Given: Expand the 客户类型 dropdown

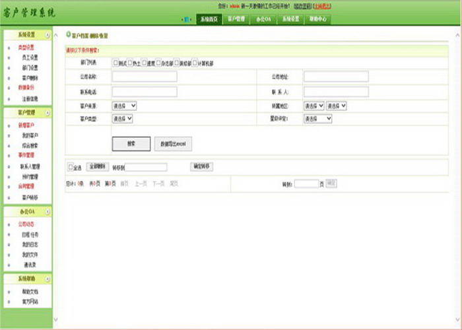Looking at the screenshot, I should (x=122, y=119).
